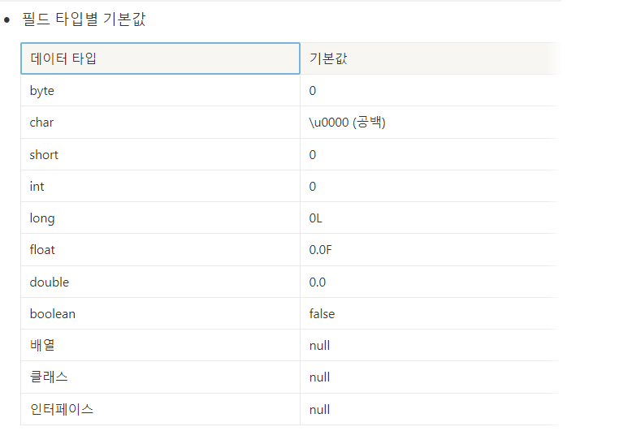
Task: Select the byte cell
Action: click(x=160, y=90)
